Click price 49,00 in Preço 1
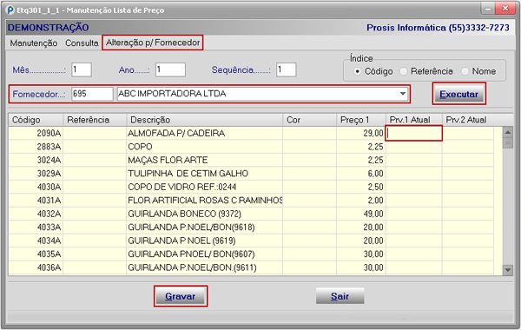Screen dimensions: 521x330 pyautogui.click(x=361, y=214)
